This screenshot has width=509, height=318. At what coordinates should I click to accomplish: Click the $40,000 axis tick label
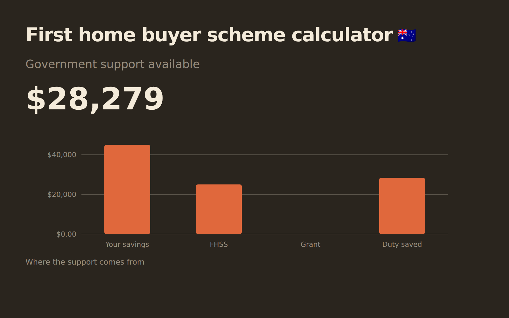(62, 155)
